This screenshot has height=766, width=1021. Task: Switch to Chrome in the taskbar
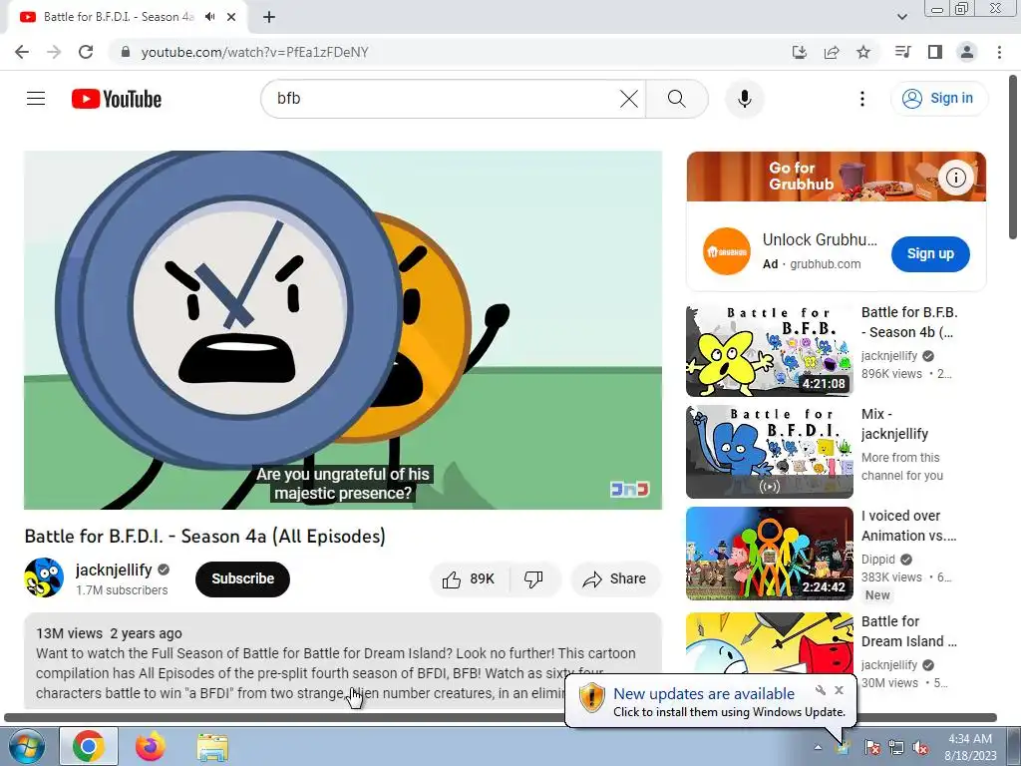pyautogui.click(x=89, y=746)
